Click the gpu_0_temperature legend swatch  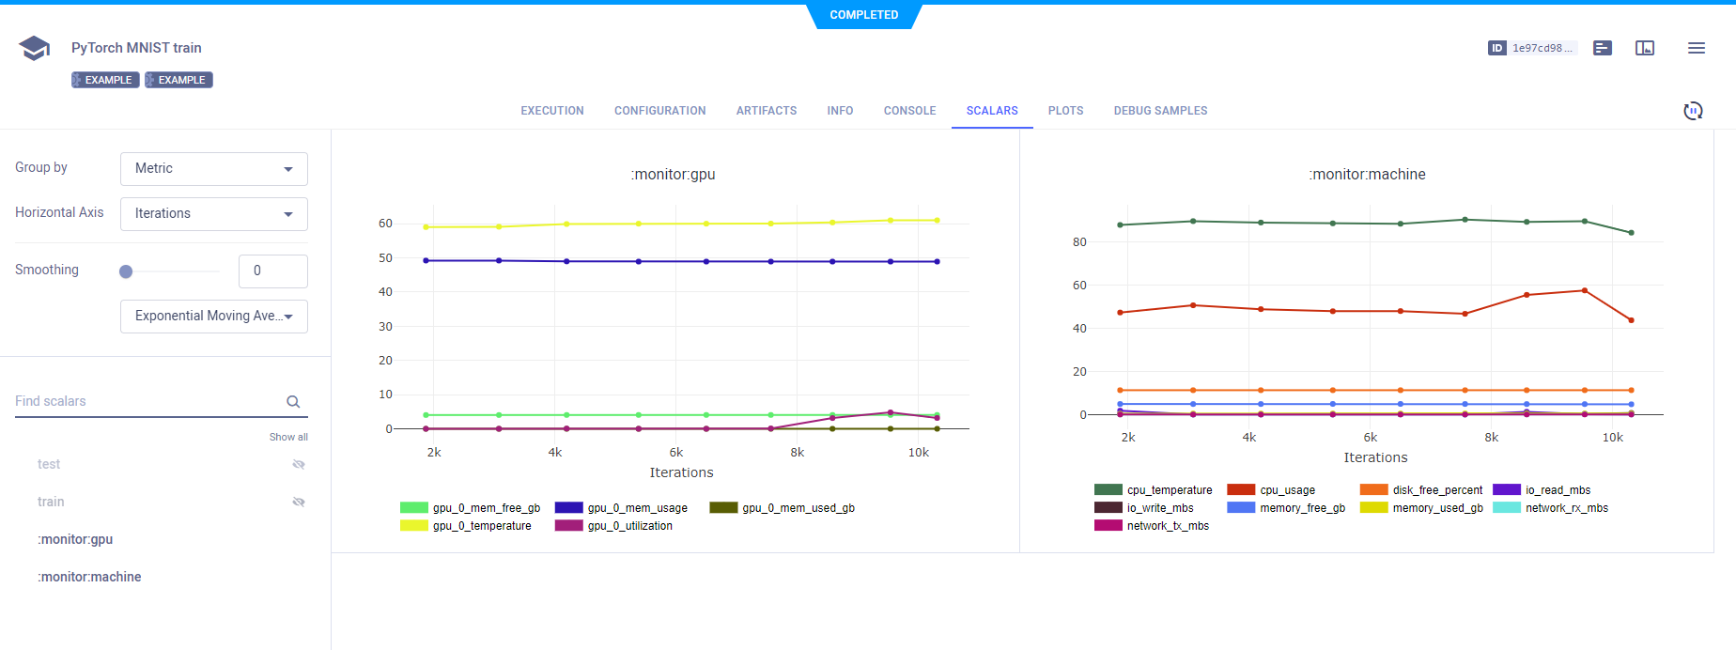point(414,526)
